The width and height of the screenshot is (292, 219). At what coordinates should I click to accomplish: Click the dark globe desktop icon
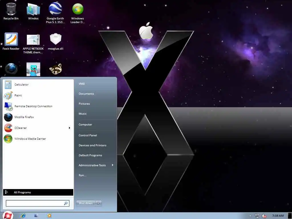coord(11,69)
